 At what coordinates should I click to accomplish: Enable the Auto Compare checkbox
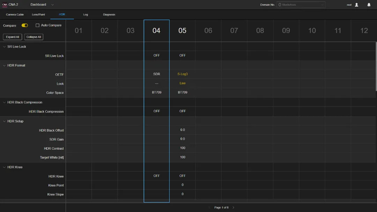[x=38, y=25]
